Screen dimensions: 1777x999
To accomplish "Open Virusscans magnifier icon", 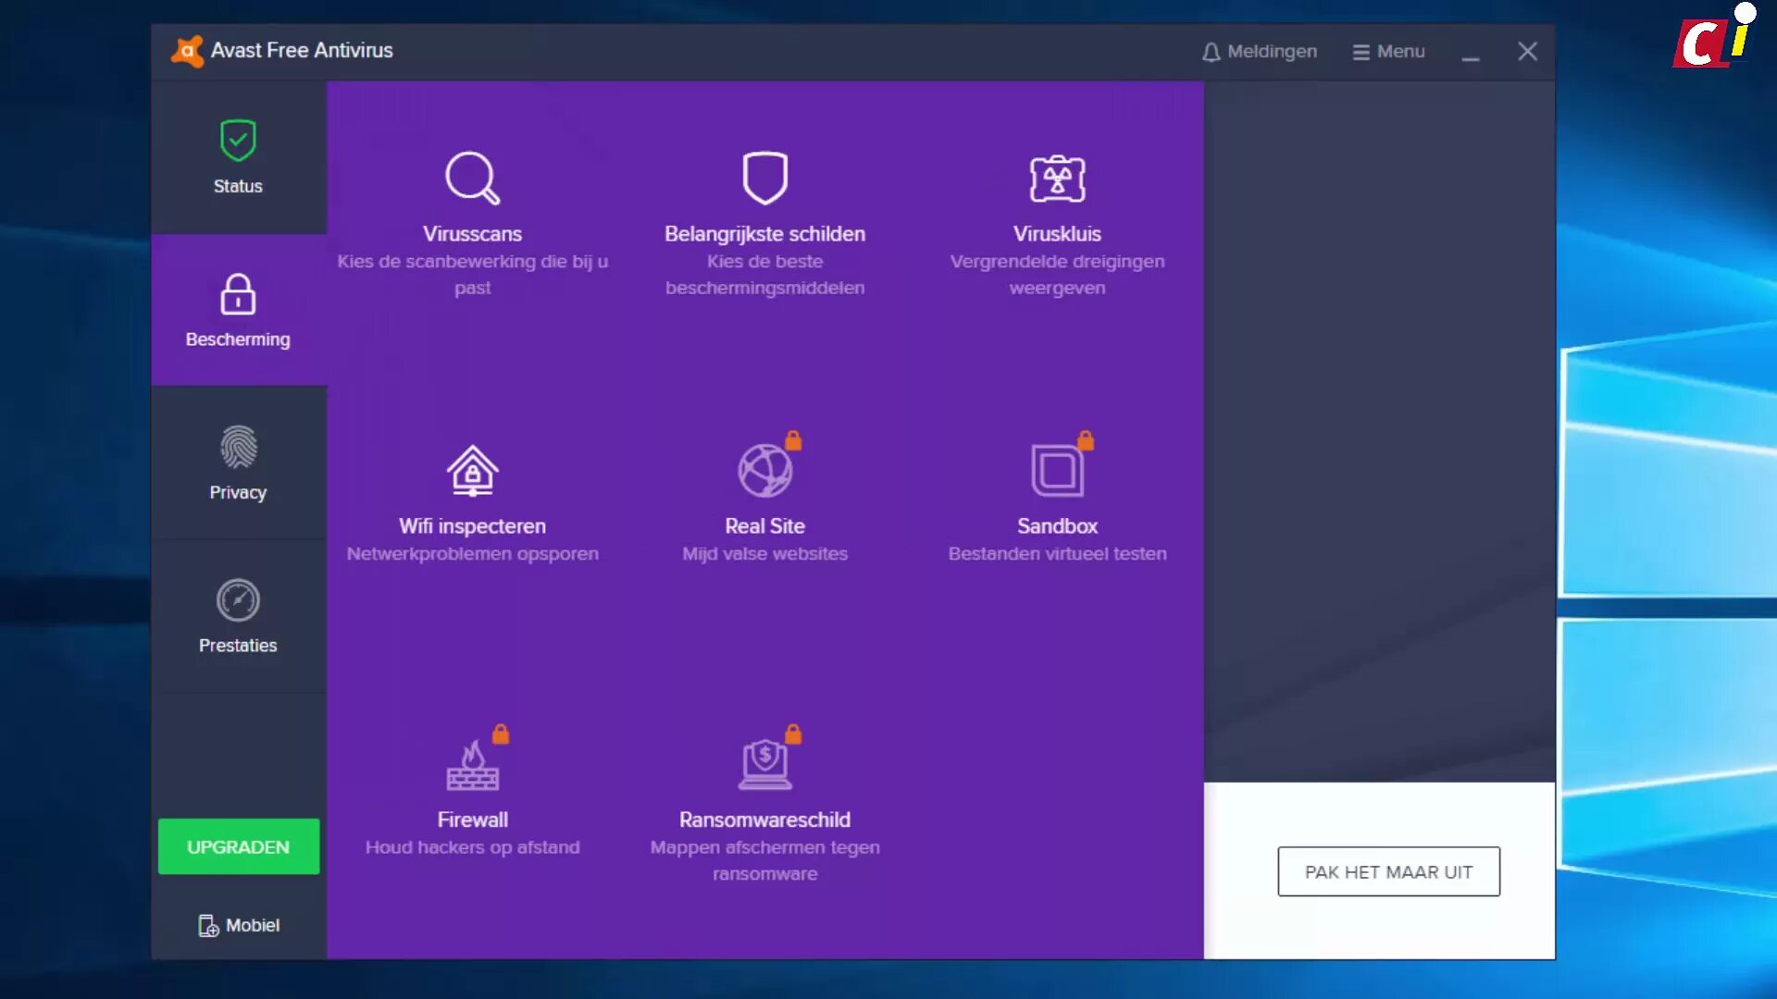I will click(x=472, y=178).
